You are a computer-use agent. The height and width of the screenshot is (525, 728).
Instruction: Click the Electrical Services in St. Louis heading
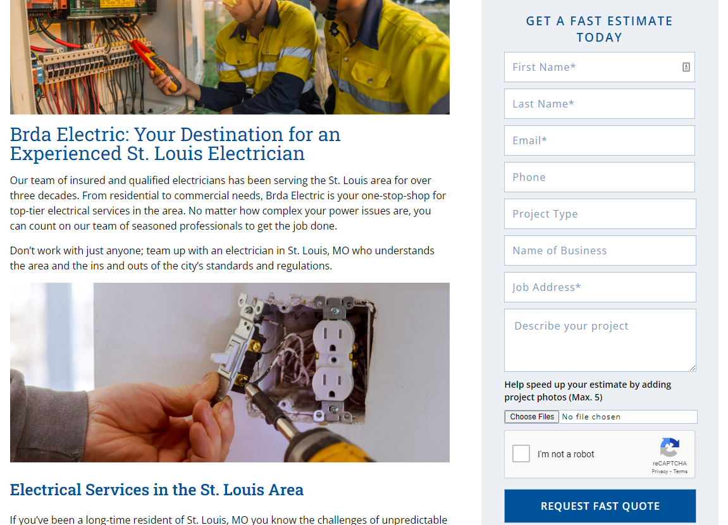(157, 490)
